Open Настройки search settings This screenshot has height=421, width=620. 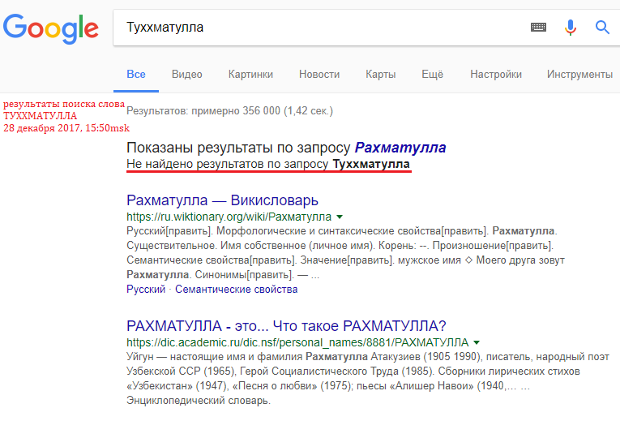(x=495, y=75)
